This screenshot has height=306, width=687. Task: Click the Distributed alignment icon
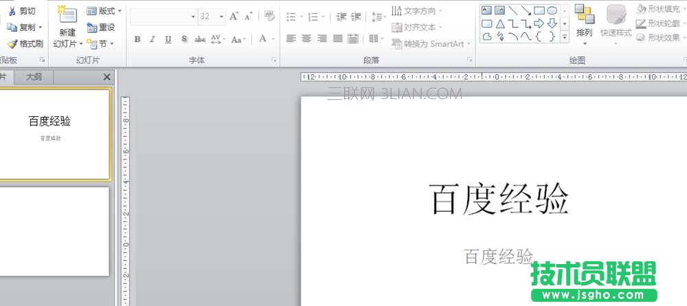353,39
